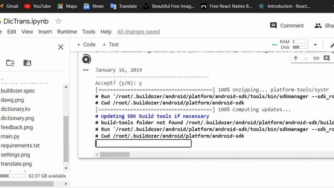Screen dimensions: 334x188
Task: Click the React atom bookmark icon
Action: pyautogui.click(x=261, y=6)
